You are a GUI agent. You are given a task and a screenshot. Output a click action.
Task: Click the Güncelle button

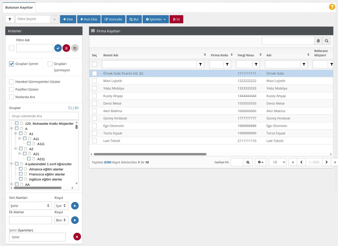pos(113,19)
